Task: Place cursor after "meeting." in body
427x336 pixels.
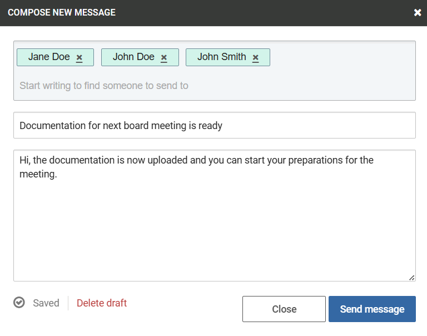Action: click(x=57, y=174)
